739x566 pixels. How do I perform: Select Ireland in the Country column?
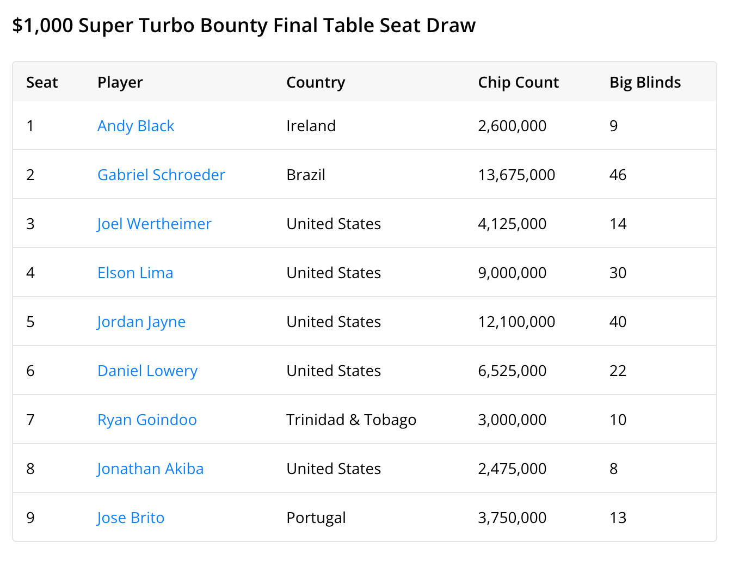pos(311,126)
